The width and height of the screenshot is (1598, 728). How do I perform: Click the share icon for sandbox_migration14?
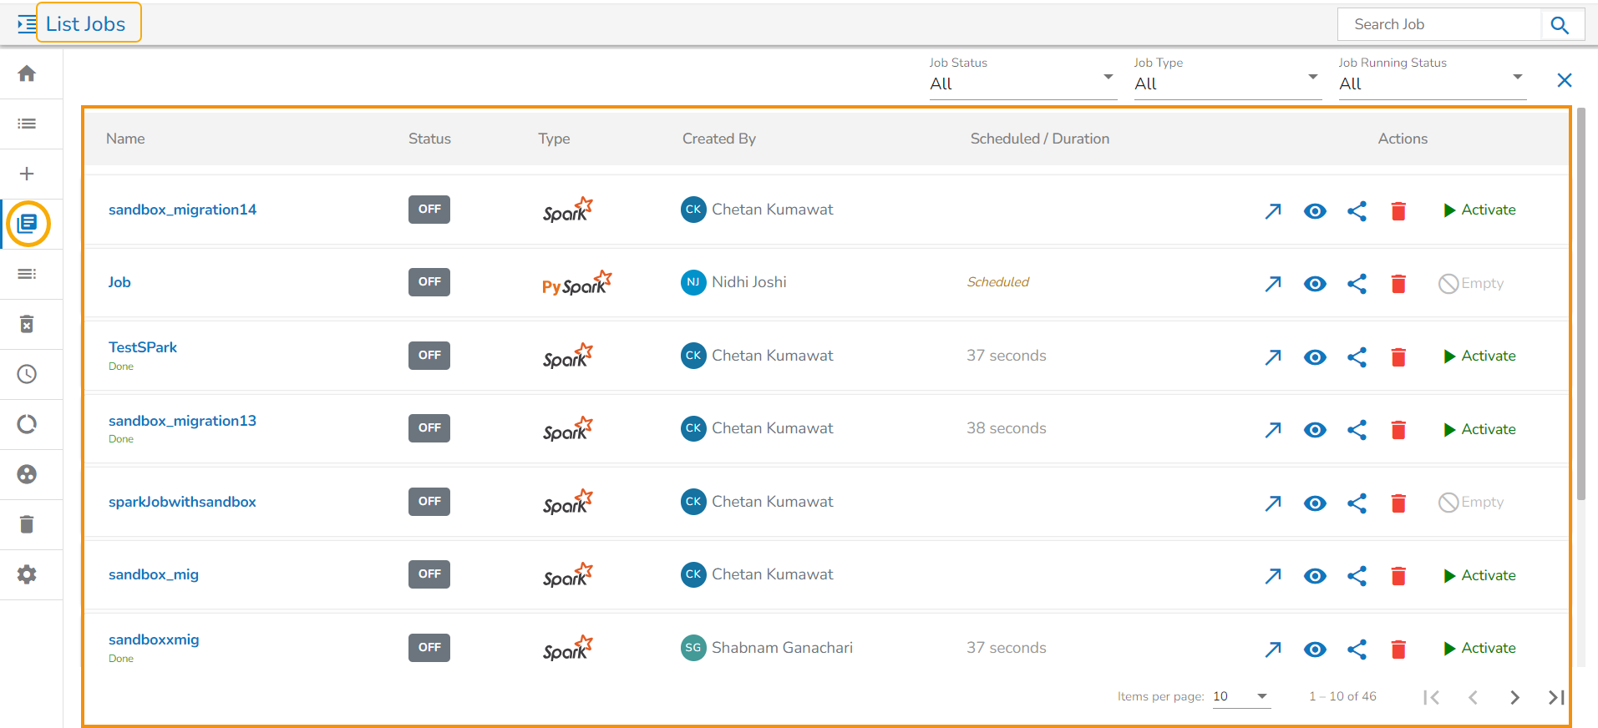click(x=1357, y=211)
